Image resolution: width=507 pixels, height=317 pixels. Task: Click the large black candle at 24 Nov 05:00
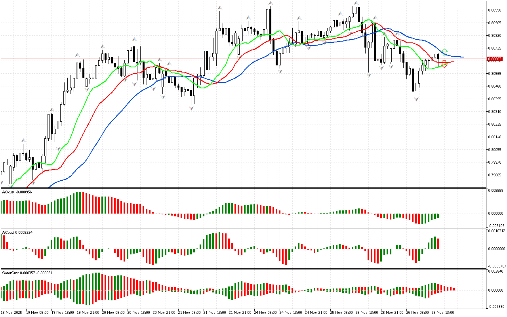coord(270,21)
